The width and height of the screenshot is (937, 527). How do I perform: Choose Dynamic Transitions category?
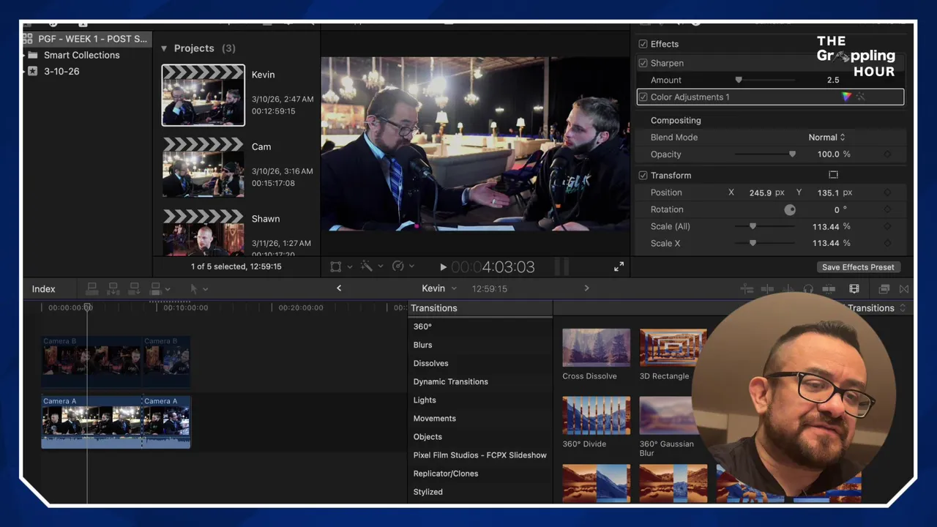tap(450, 381)
